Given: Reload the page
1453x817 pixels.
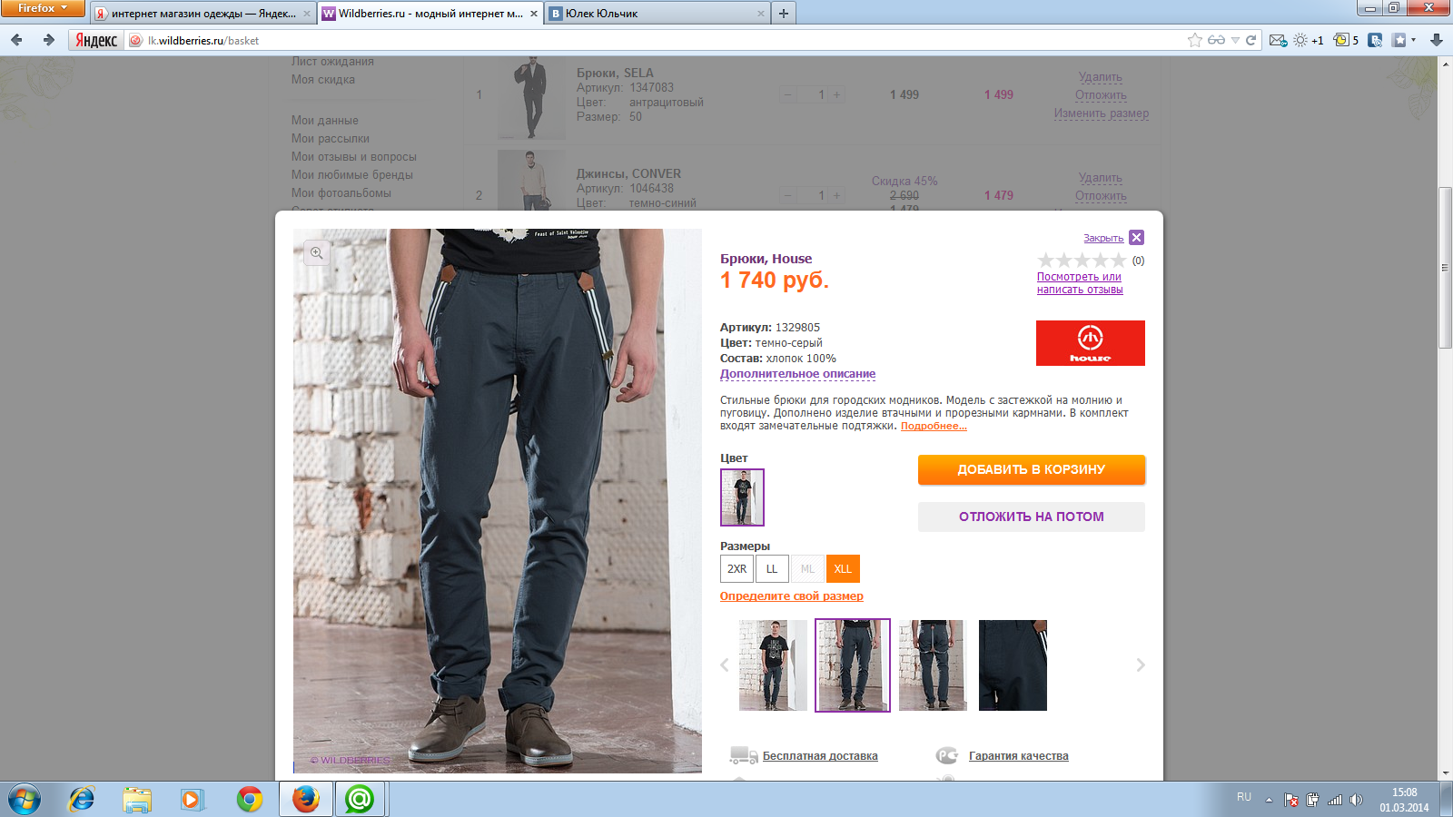Looking at the screenshot, I should (1250, 40).
